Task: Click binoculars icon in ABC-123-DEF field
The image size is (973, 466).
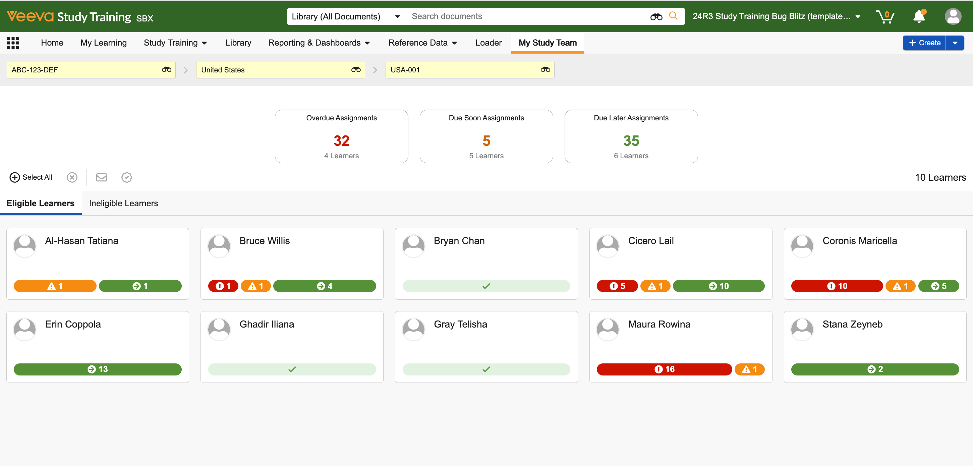Action: pos(166,70)
